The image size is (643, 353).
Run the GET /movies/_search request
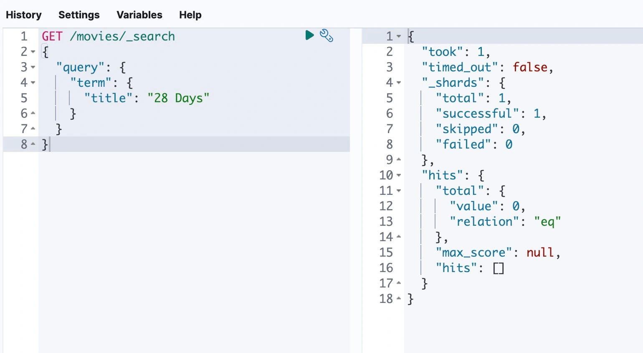click(x=309, y=35)
